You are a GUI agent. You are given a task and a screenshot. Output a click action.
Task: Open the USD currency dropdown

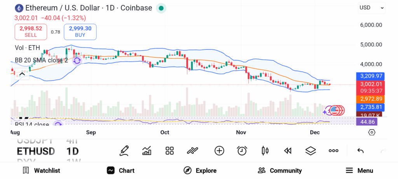(372, 8)
